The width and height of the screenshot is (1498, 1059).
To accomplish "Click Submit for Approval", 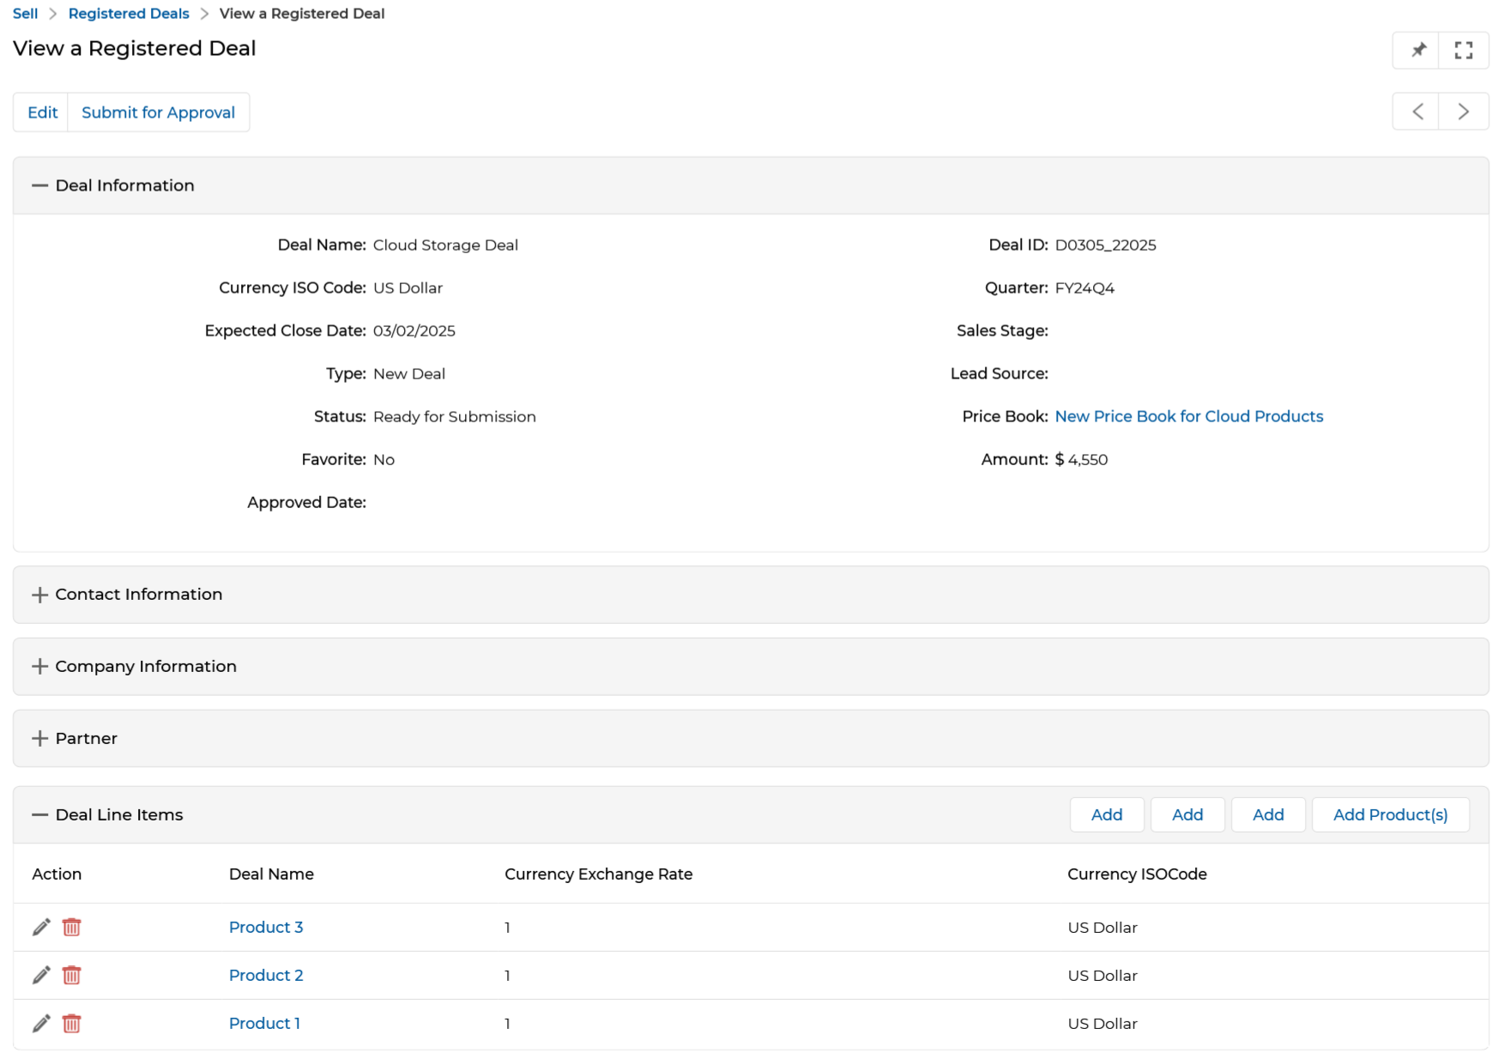I will [x=158, y=112].
